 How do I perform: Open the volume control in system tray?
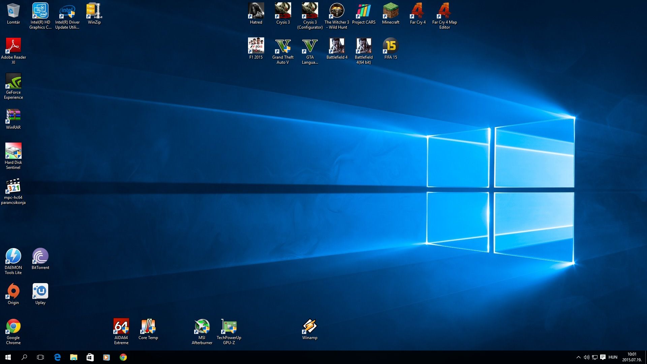tap(586, 357)
